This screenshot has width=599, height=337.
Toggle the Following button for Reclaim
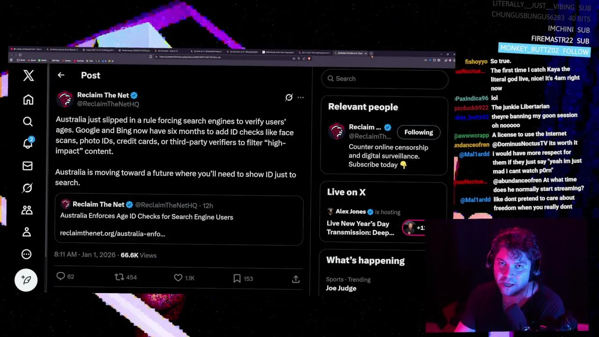click(x=418, y=132)
